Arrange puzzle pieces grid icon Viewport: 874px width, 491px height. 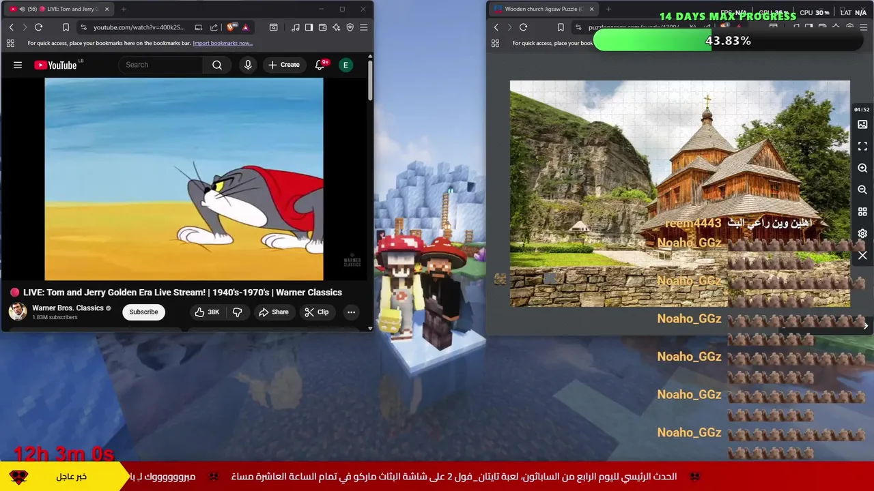[862, 212]
